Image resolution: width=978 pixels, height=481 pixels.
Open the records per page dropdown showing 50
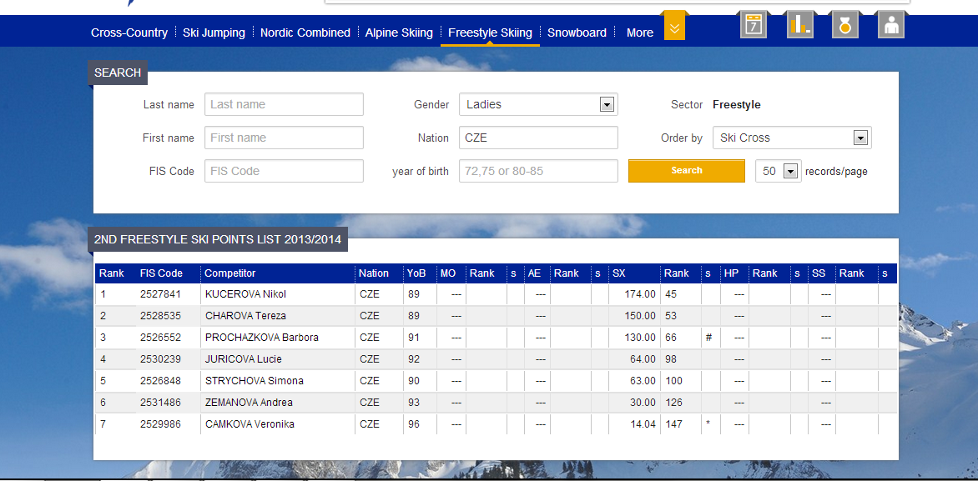(777, 170)
